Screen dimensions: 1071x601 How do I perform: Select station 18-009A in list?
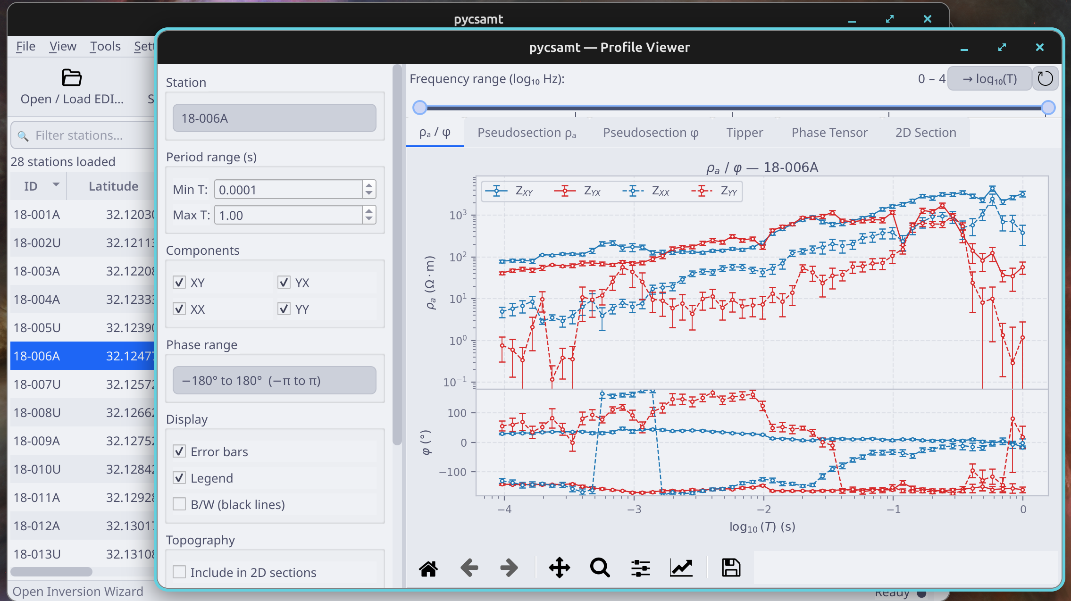(83, 441)
